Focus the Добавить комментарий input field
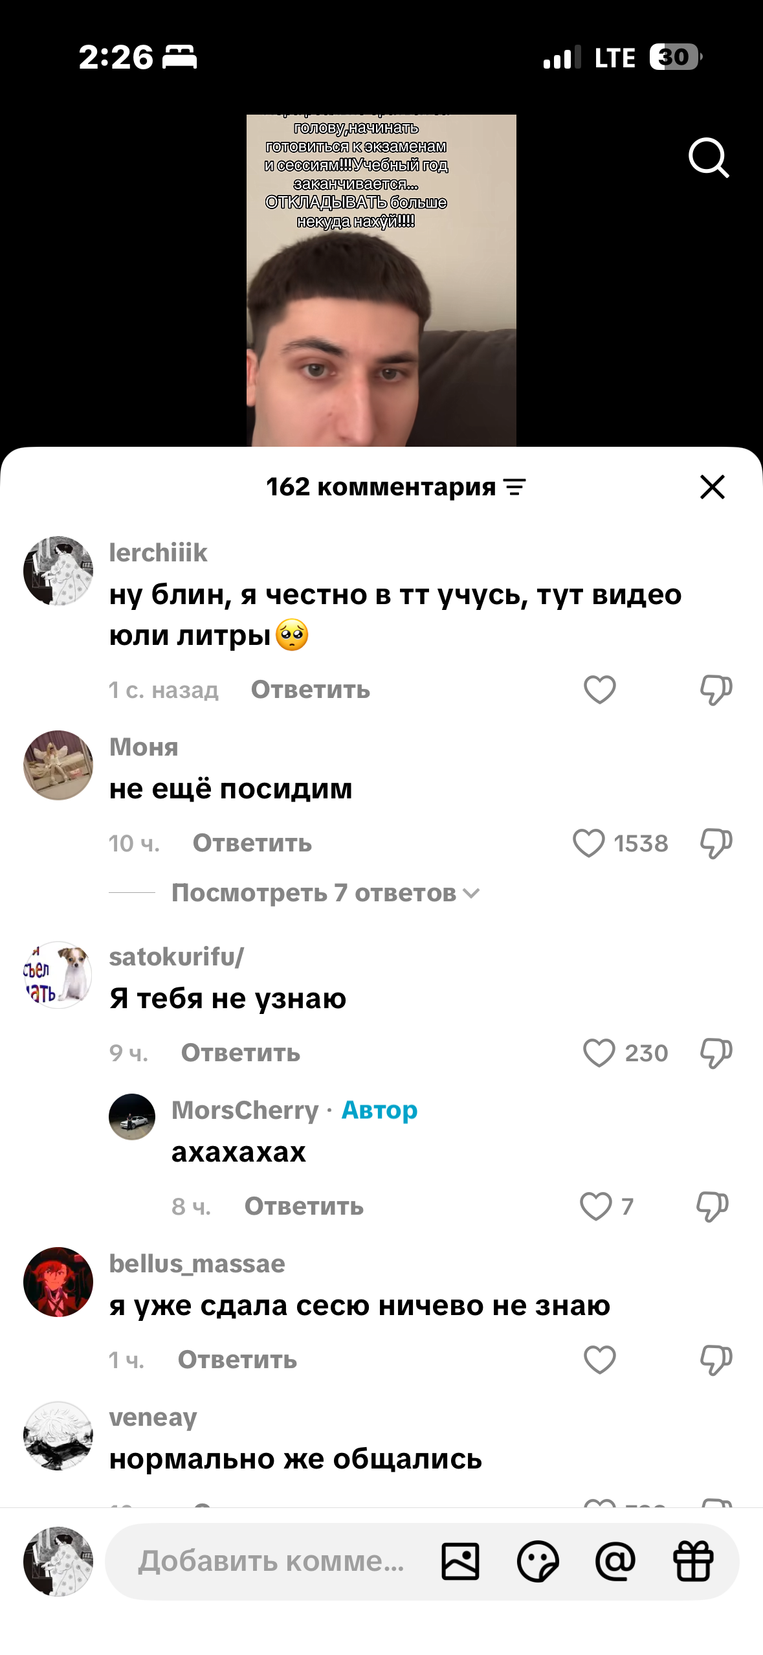This screenshot has height=1655, width=763. pos(272,1561)
